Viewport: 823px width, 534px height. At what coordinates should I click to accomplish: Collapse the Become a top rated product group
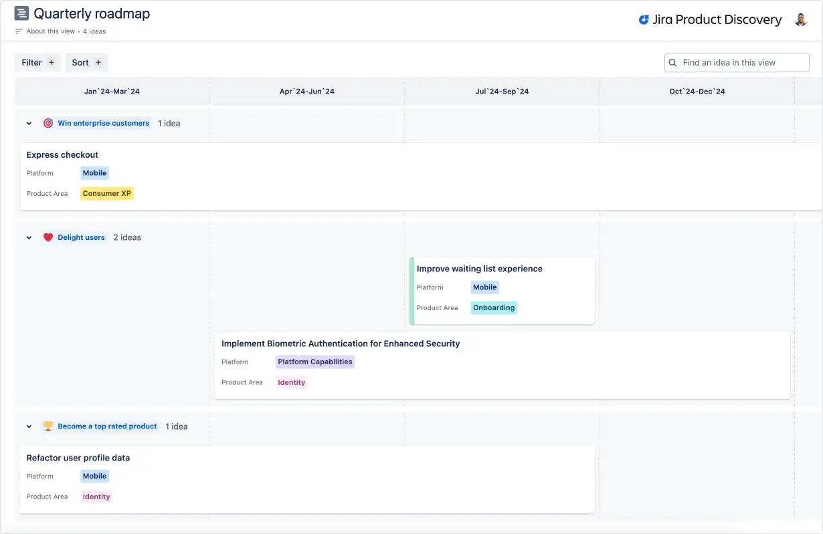click(29, 426)
